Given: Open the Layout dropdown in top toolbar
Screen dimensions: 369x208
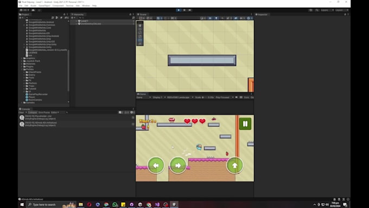Looking at the screenshot, I should (x=342, y=10).
